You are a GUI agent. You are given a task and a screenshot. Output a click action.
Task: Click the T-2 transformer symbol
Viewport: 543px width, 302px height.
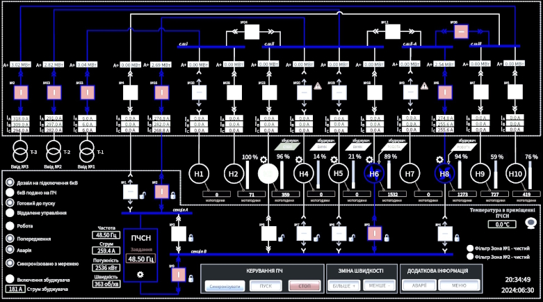(54, 151)
